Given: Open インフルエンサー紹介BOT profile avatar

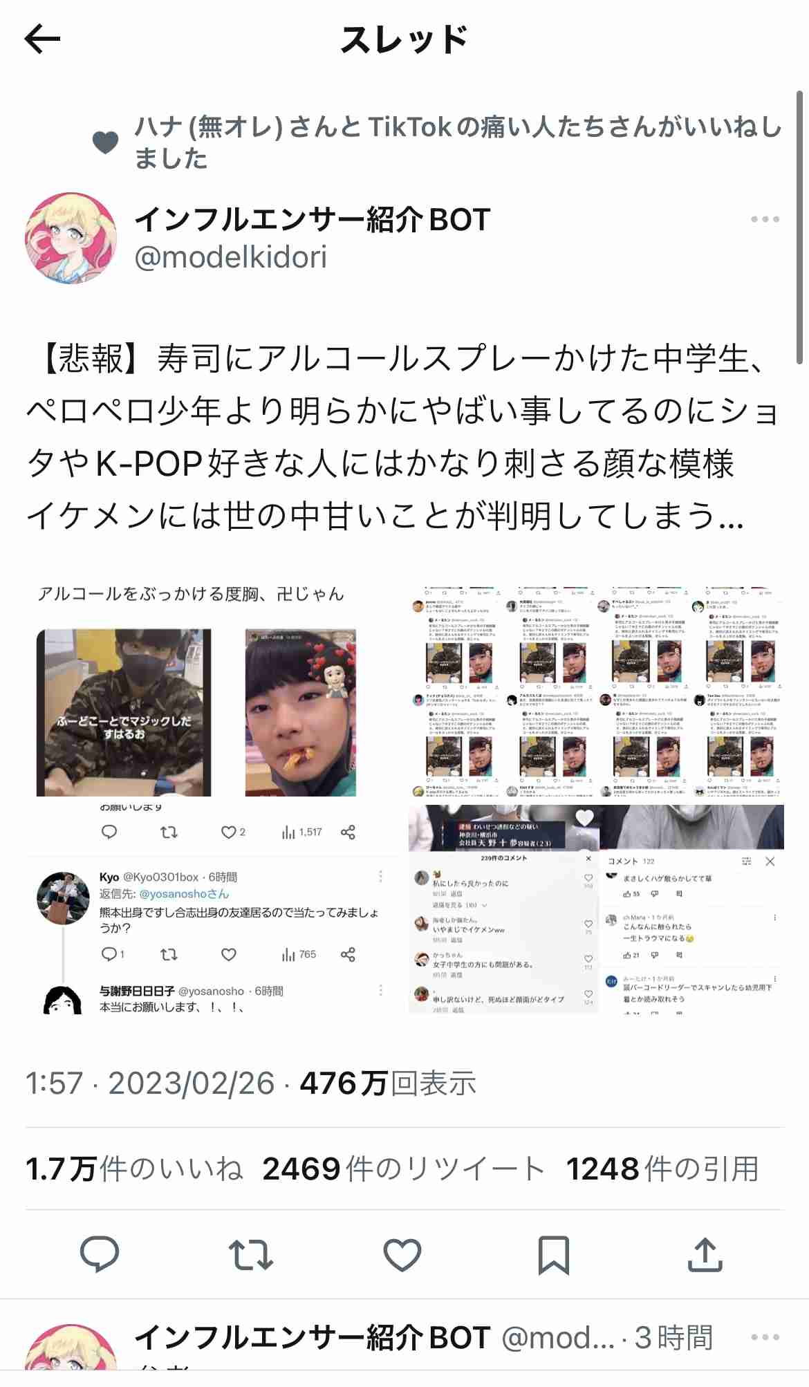Looking at the screenshot, I should (x=71, y=238).
